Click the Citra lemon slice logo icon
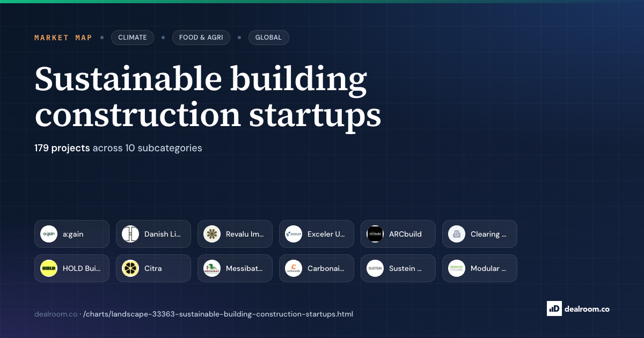The width and height of the screenshot is (644, 338). click(x=130, y=268)
